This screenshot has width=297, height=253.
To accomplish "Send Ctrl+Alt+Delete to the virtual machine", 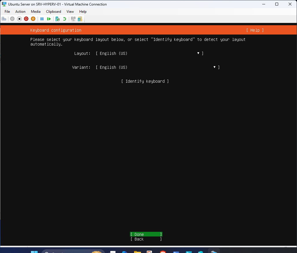I will 4,19.
